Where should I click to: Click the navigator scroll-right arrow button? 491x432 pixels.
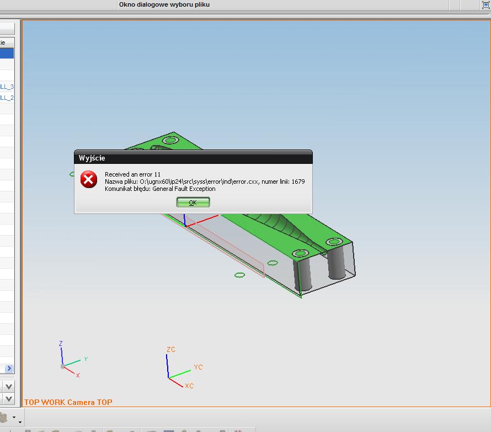pyautogui.click(x=9, y=369)
